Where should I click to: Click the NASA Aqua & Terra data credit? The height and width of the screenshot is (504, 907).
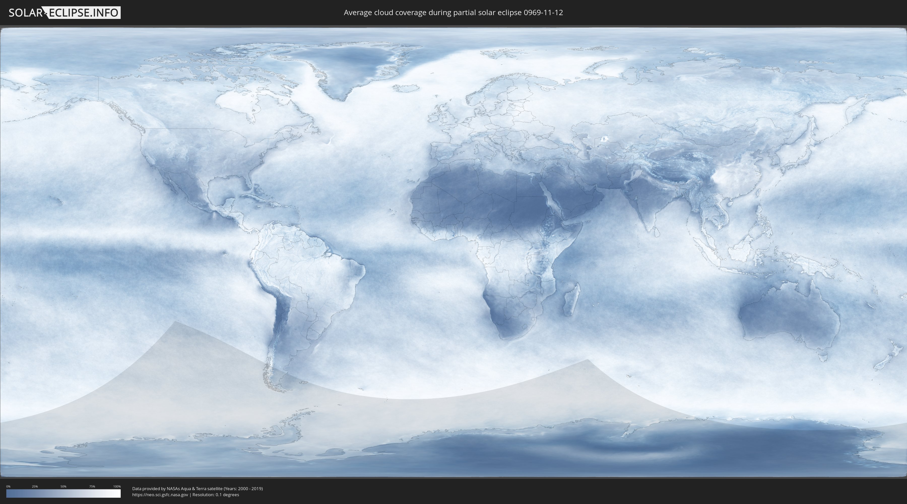[x=197, y=489]
